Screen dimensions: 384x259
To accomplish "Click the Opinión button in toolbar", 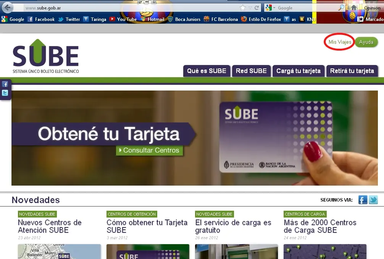I will (x=373, y=8).
